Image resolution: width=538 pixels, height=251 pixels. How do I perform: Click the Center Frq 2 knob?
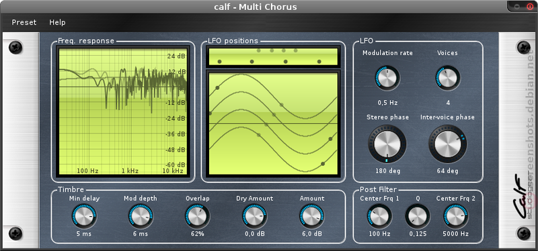(456, 217)
